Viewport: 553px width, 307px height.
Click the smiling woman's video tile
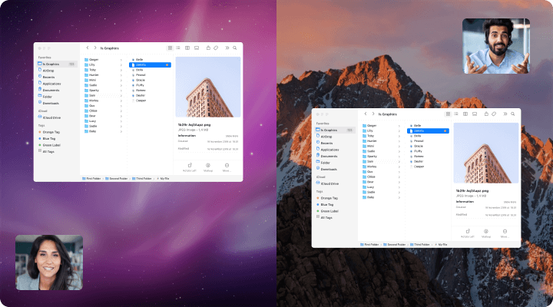click(x=49, y=262)
